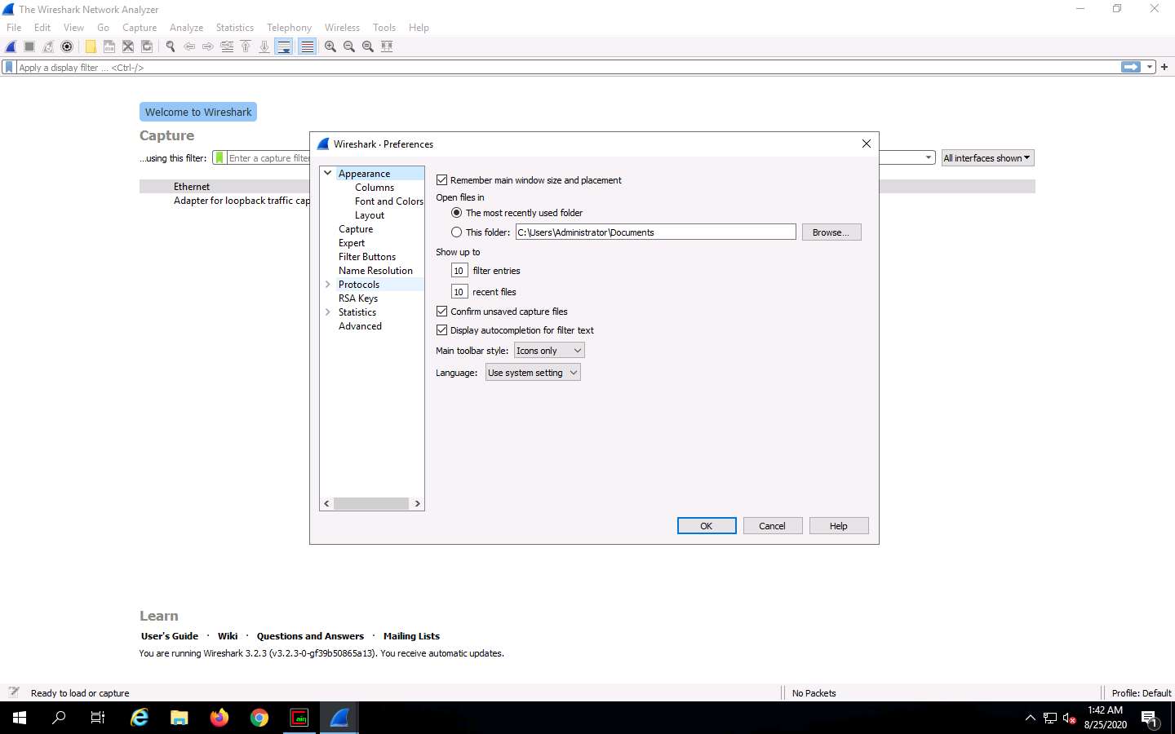Screen dimensions: 1175x734
Task: Click the Windows Start button
Action: (x=20, y=718)
